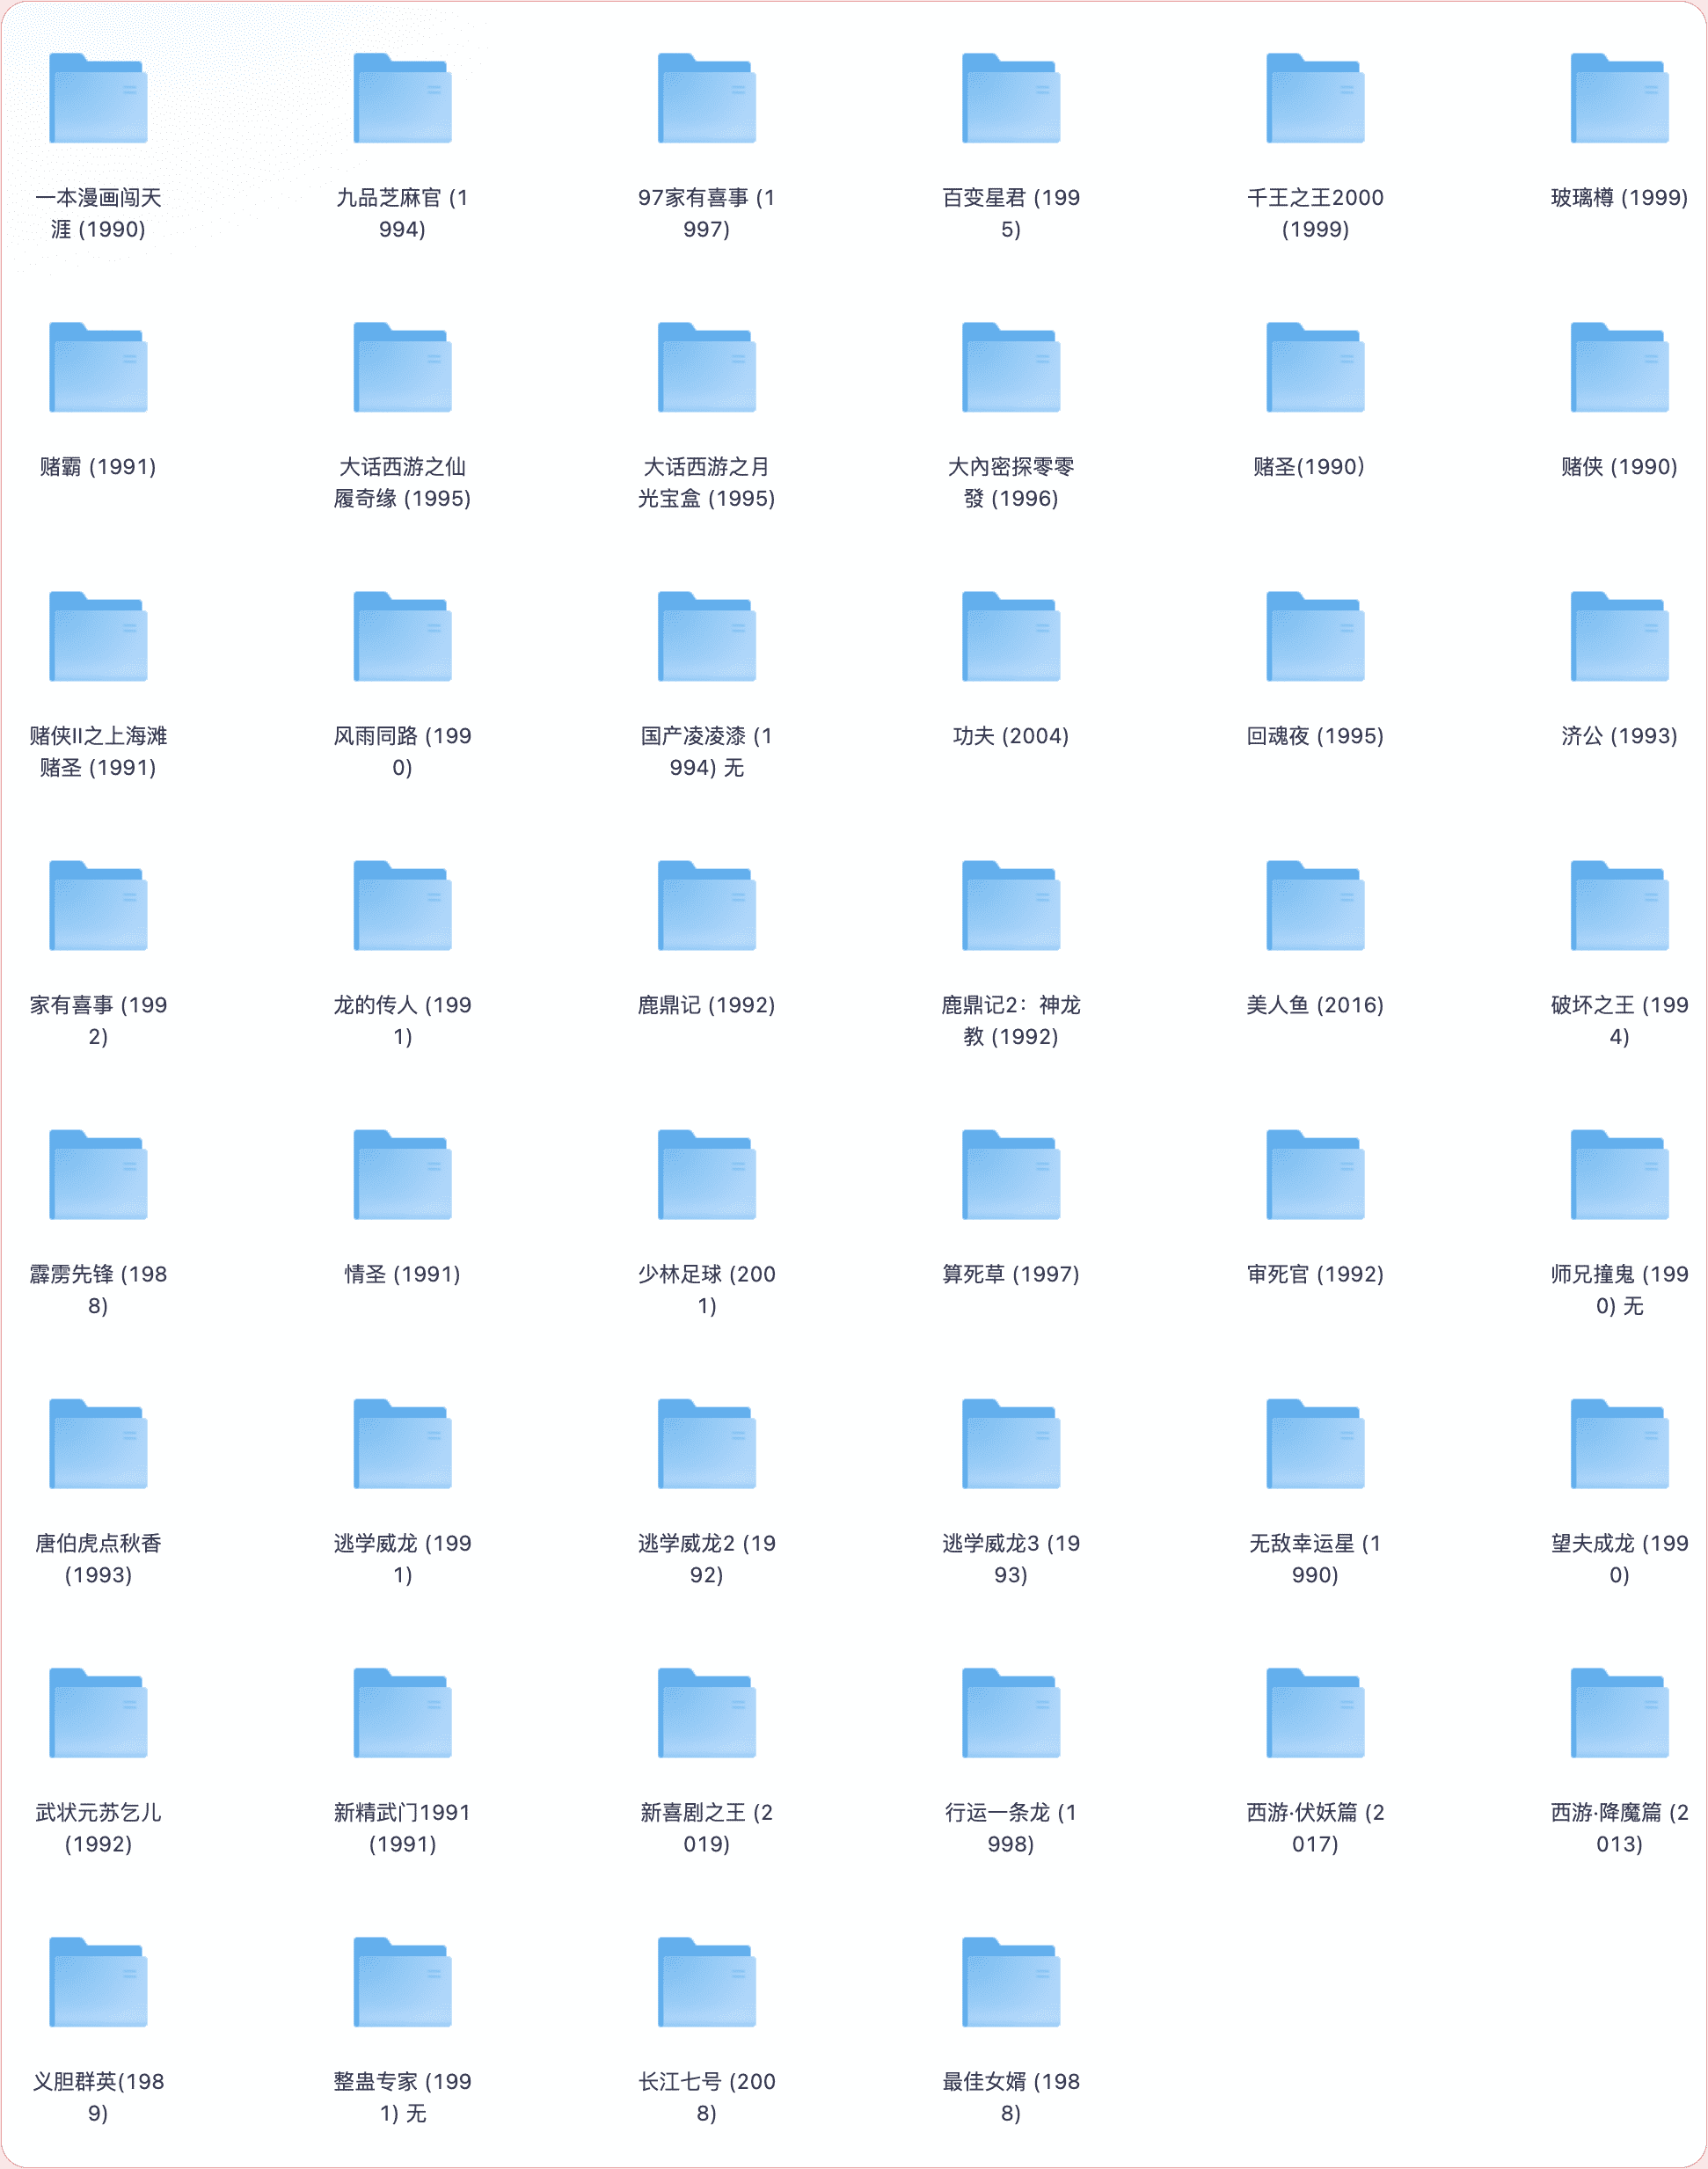This screenshot has height=2169, width=1708.
Task: Open the 最佳女婿 (1988) folder
Action: point(1011,1981)
